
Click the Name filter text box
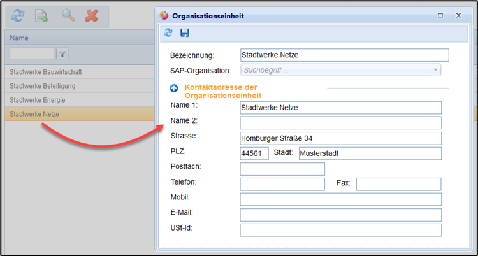[x=32, y=54]
